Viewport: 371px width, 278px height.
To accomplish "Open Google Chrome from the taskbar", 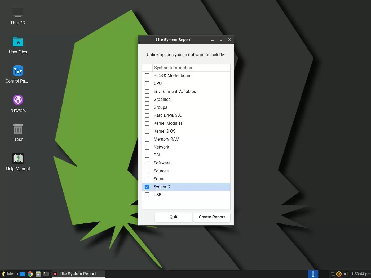I will [30, 274].
